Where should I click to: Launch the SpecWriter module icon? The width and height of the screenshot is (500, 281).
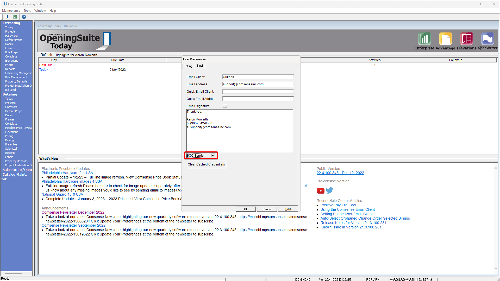488,39
